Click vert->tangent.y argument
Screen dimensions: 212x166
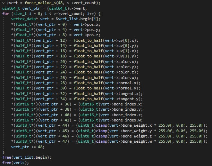pos(121,99)
